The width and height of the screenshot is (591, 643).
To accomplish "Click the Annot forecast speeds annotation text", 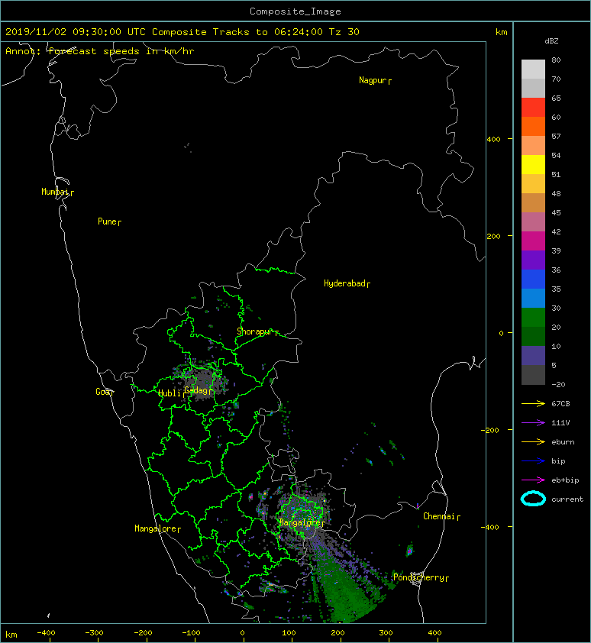I will [100, 51].
